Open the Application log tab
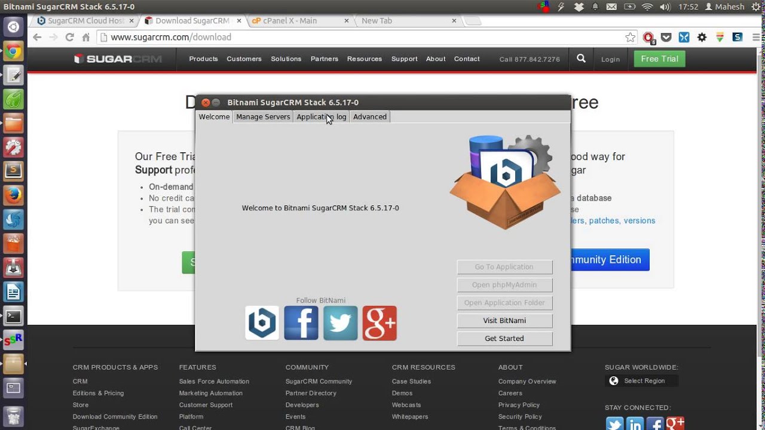Image resolution: width=765 pixels, height=430 pixels. (322, 117)
